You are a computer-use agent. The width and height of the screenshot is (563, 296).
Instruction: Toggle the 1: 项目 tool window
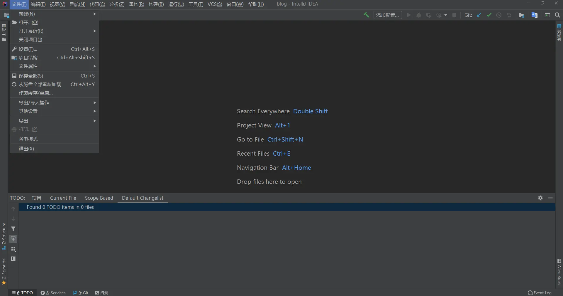click(x=4, y=32)
